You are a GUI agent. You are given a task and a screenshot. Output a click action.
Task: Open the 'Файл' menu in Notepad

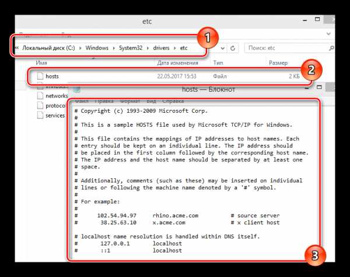click(x=82, y=101)
